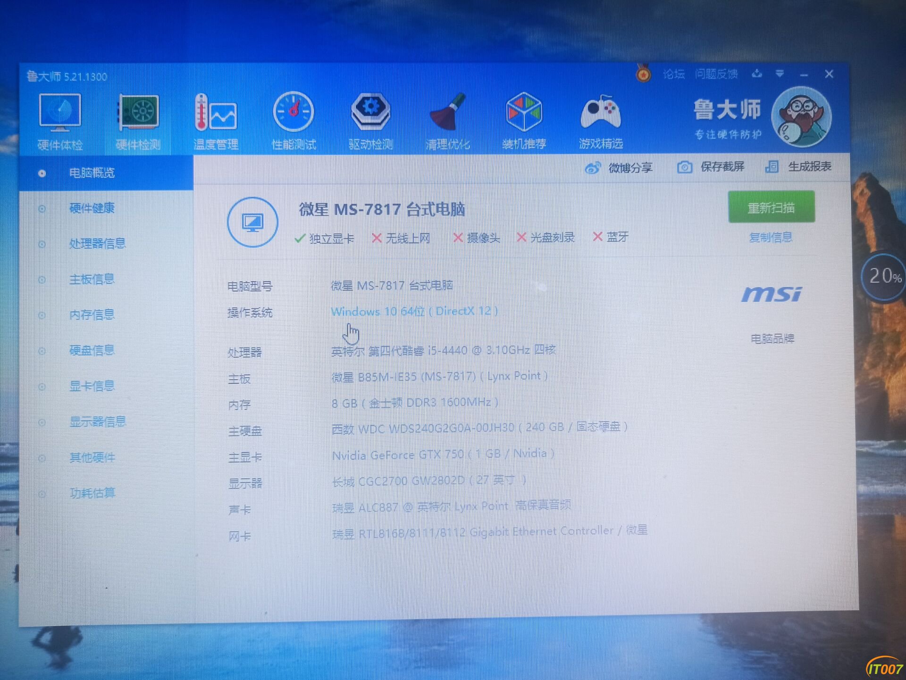Click the 8 GB 金士顿 DDR3 memory line
This screenshot has height=680, width=906.
(x=415, y=403)
